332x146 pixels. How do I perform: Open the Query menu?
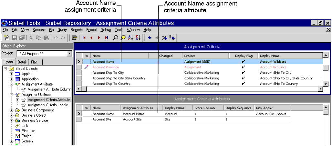tap(62, 30)
